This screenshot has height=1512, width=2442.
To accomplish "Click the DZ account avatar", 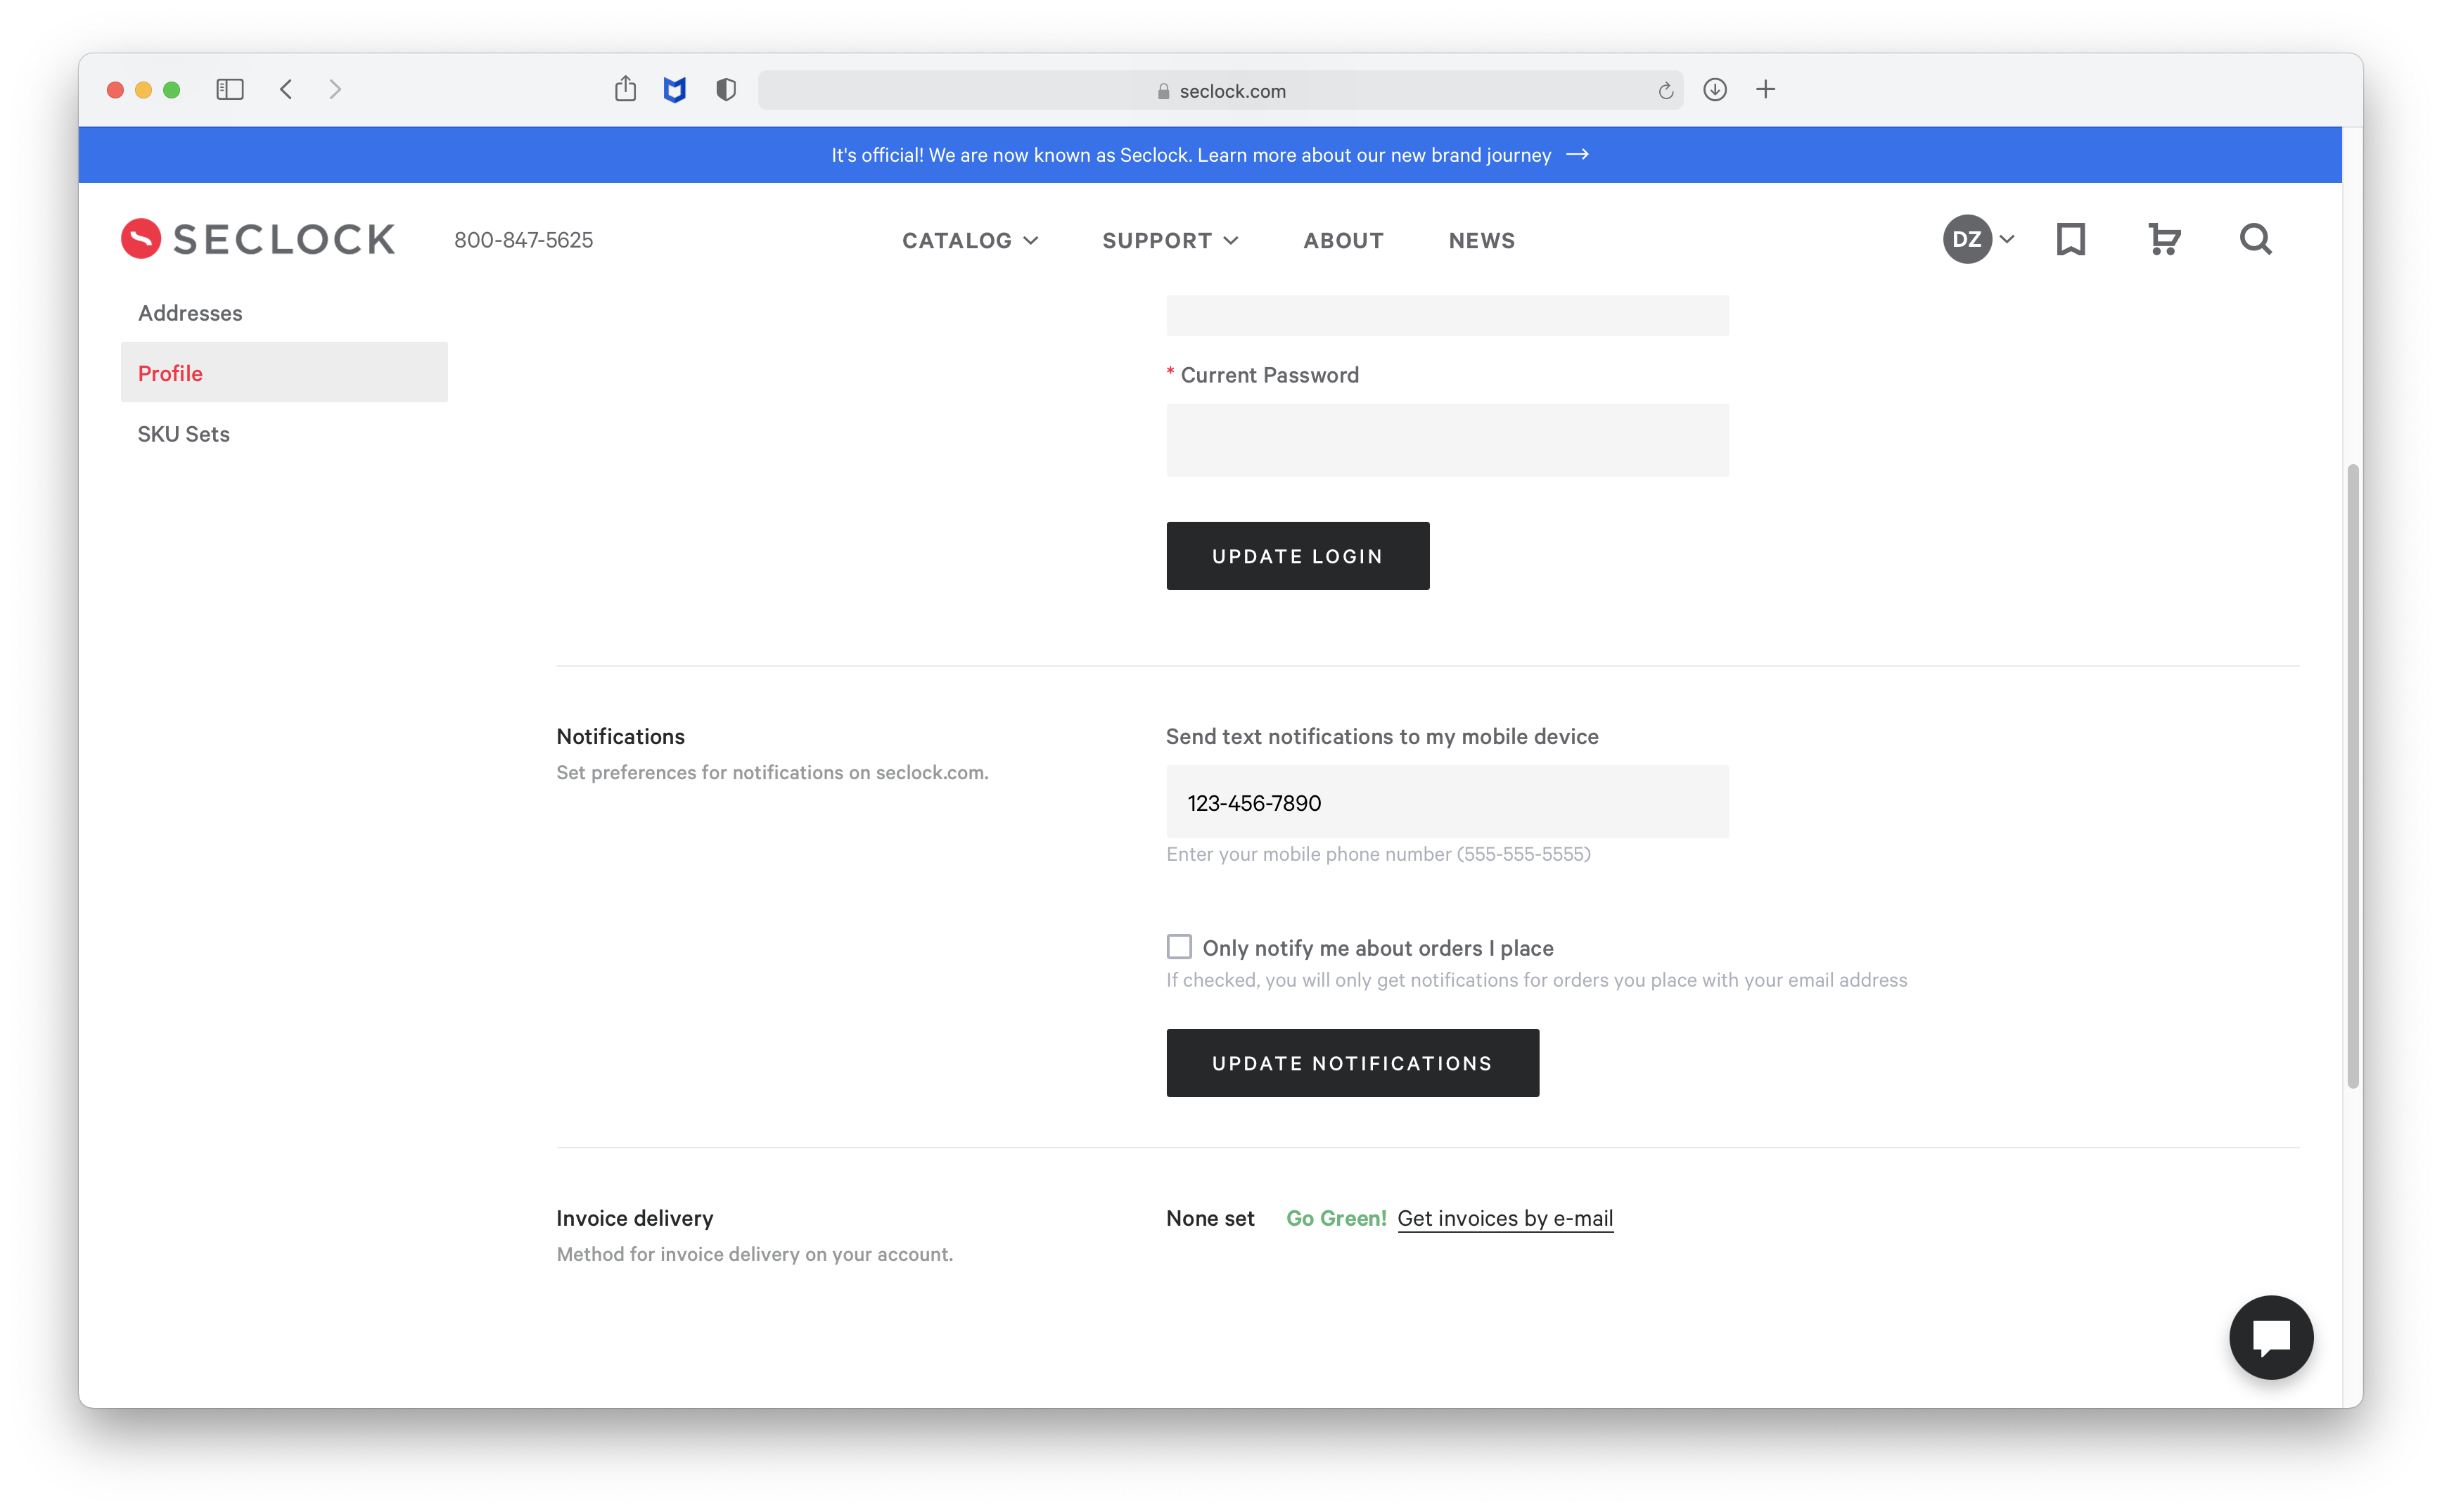I will point(1966,239).
